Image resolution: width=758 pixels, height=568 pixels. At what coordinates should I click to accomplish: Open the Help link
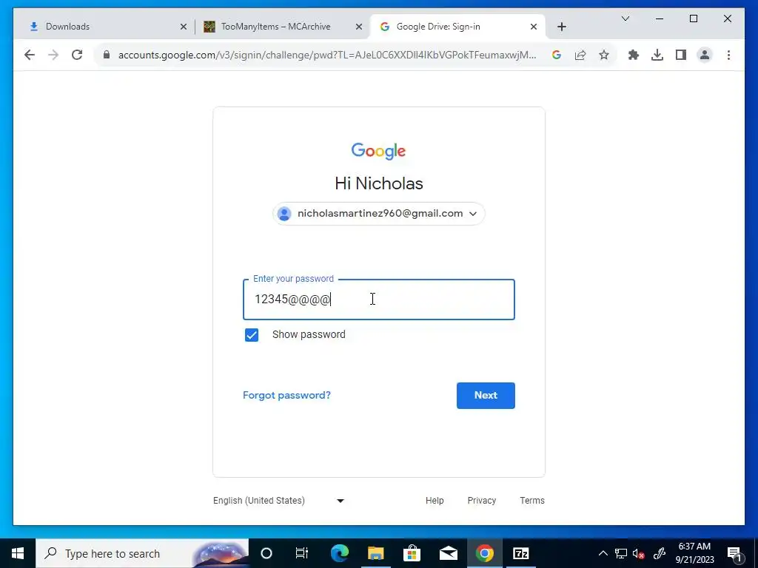tap(434, 501)
